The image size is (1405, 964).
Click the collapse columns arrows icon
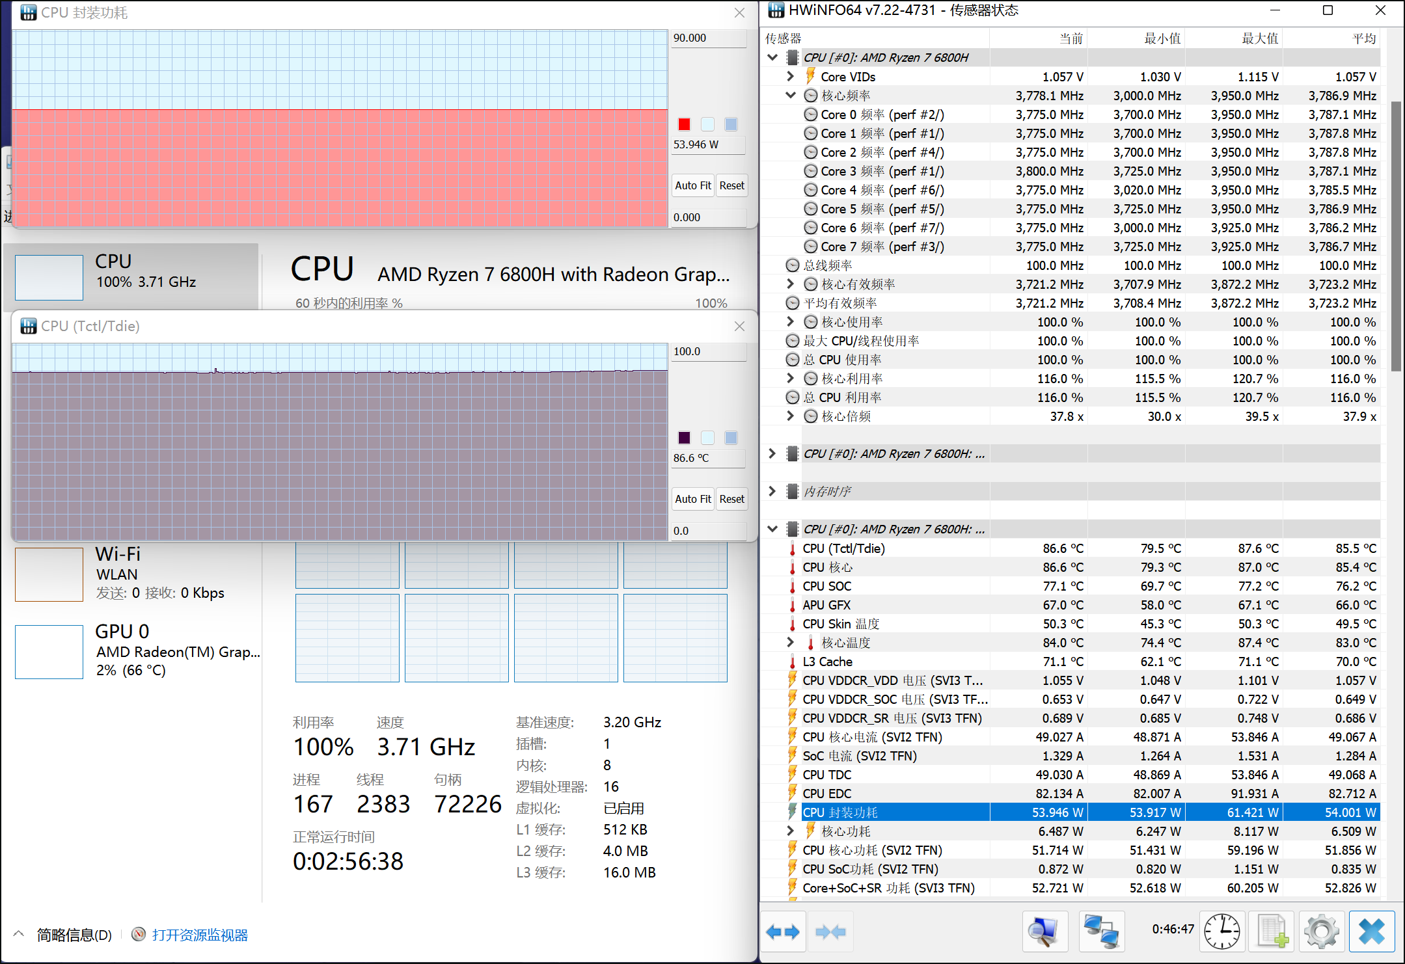tap(830, 932)
